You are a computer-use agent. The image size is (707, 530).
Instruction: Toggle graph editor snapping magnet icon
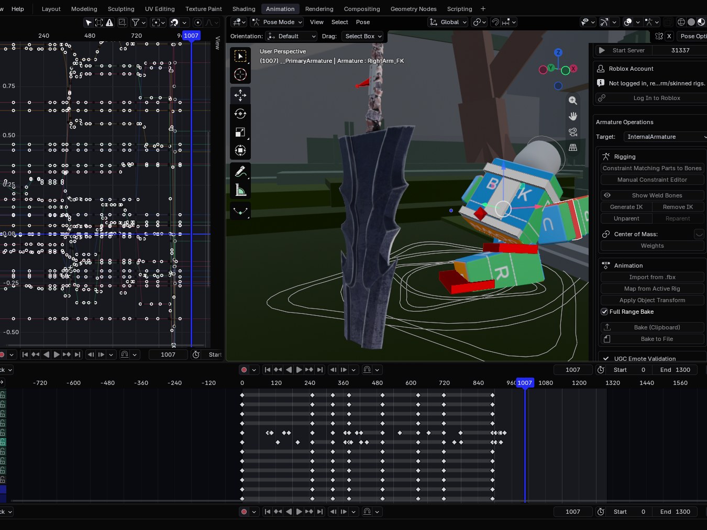[x=174, y=23]
